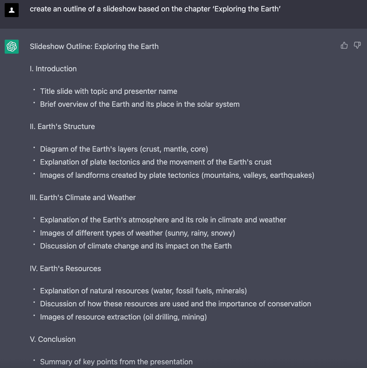Click the 'IV. Earth's Resources' heading
The image size is (367, 368).
[65, 268]
